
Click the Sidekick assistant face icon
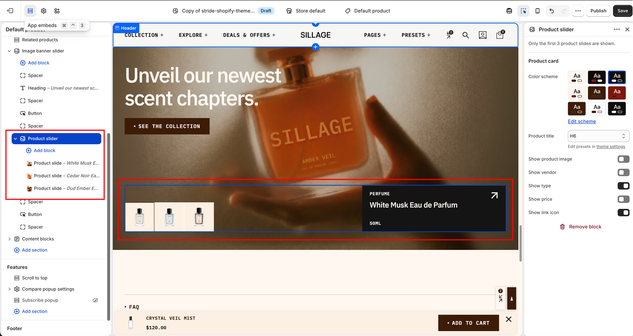pyautogui.click(x=509, y=11)
